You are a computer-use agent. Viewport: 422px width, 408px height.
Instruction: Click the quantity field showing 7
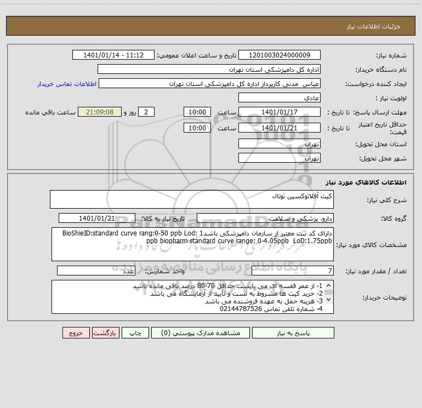click(x=293, y=271)
